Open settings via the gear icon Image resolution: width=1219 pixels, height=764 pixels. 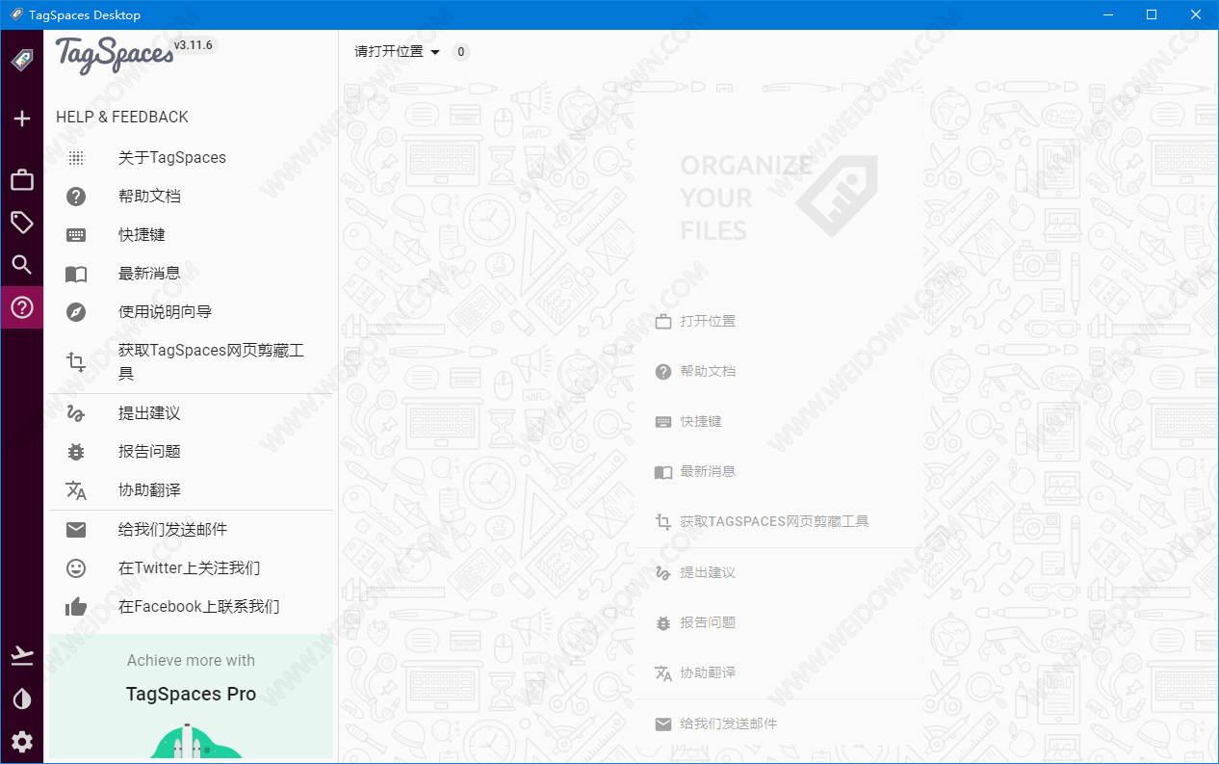click(x=21, y=742)
